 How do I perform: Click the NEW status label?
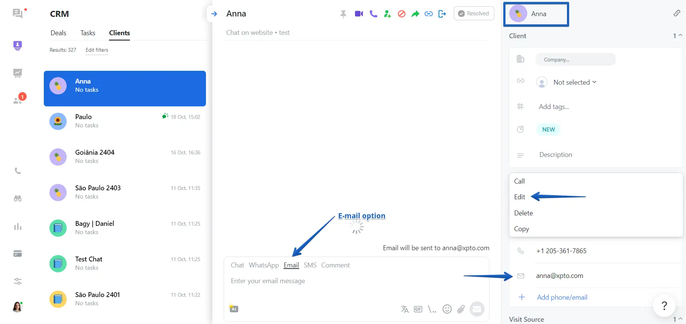tap(548, 130)
